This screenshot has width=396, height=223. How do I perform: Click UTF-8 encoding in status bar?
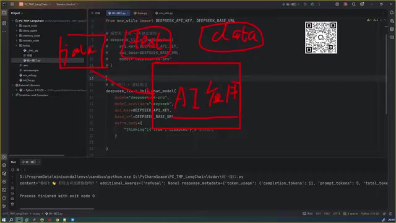tap(337, 214)
